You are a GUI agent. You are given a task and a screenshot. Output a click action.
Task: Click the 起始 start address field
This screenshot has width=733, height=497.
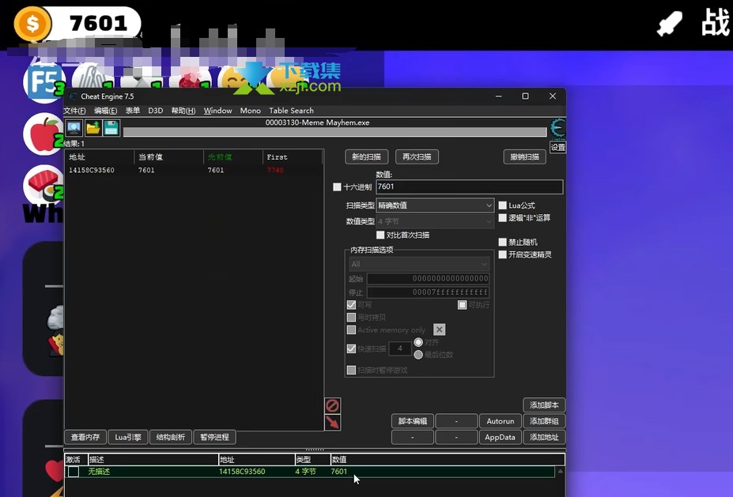click(x=429, y=279)
